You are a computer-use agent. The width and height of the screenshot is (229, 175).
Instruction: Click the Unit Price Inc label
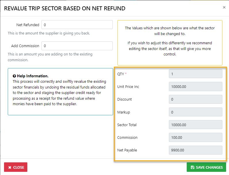pyautogui.click(x=128, y=87)
